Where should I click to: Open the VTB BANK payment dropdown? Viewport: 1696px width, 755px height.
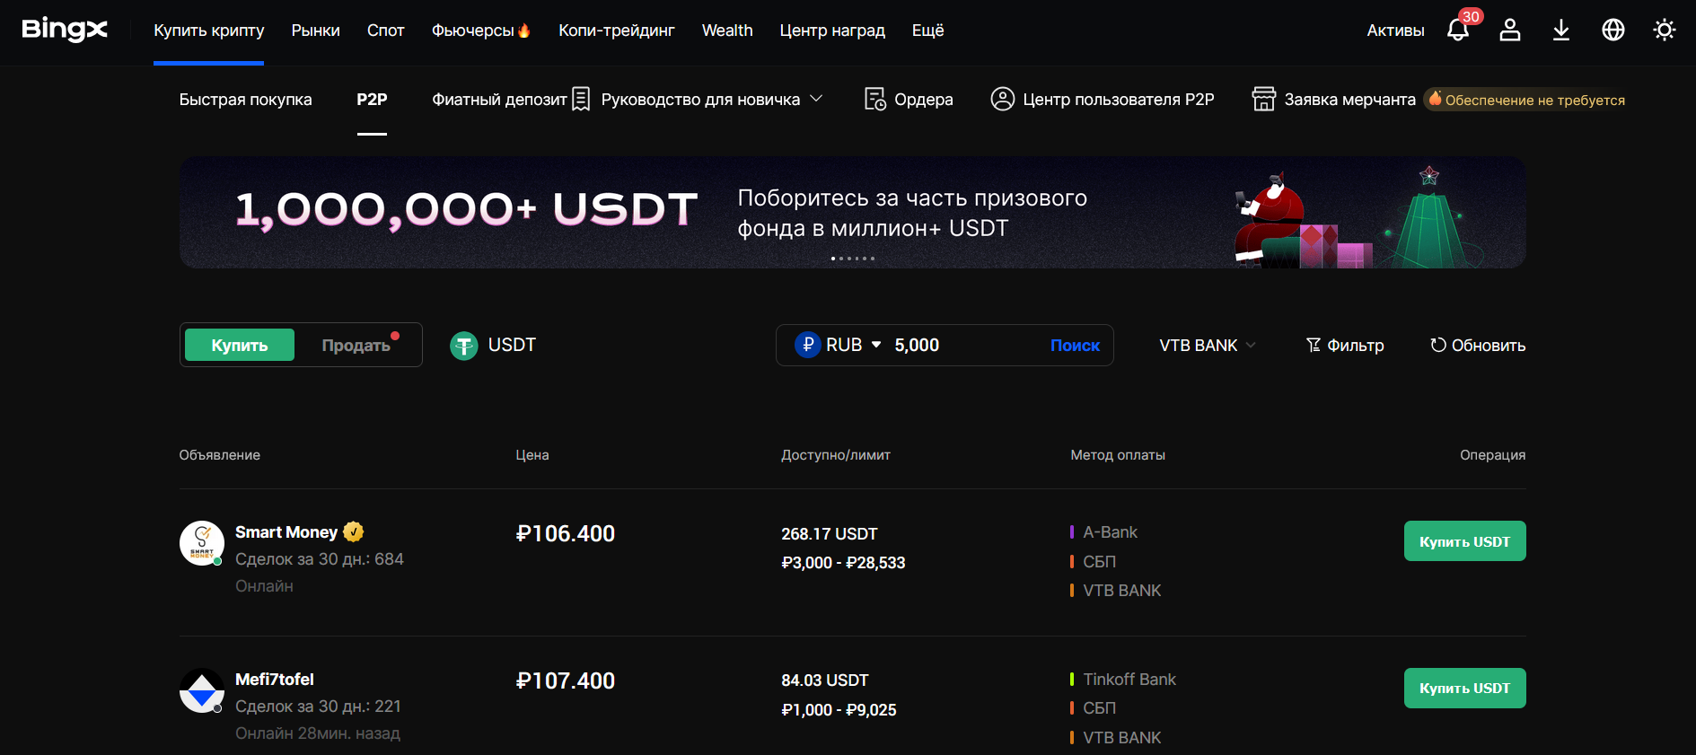[1207, 346]
